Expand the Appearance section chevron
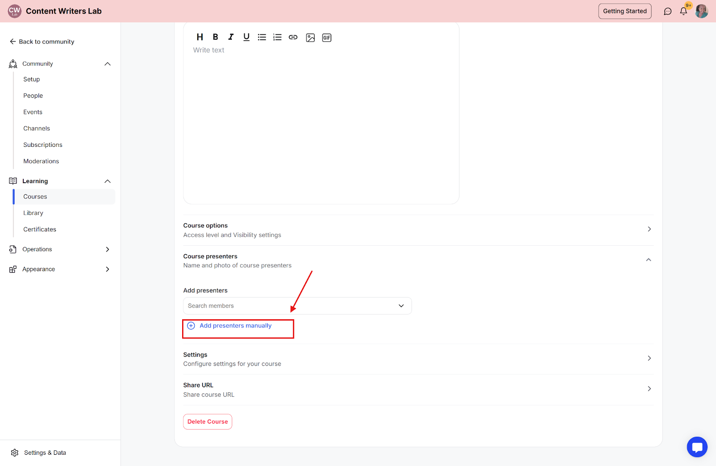This screenshot has width=716, height=466. click(x=107, y=269)
